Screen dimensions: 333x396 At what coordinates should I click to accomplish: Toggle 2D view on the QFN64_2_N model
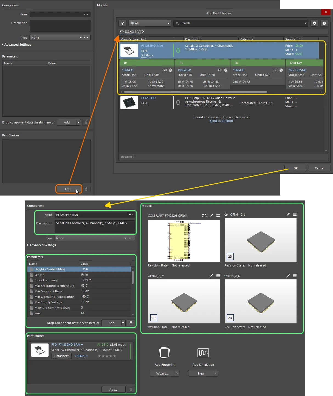[230, 318]
